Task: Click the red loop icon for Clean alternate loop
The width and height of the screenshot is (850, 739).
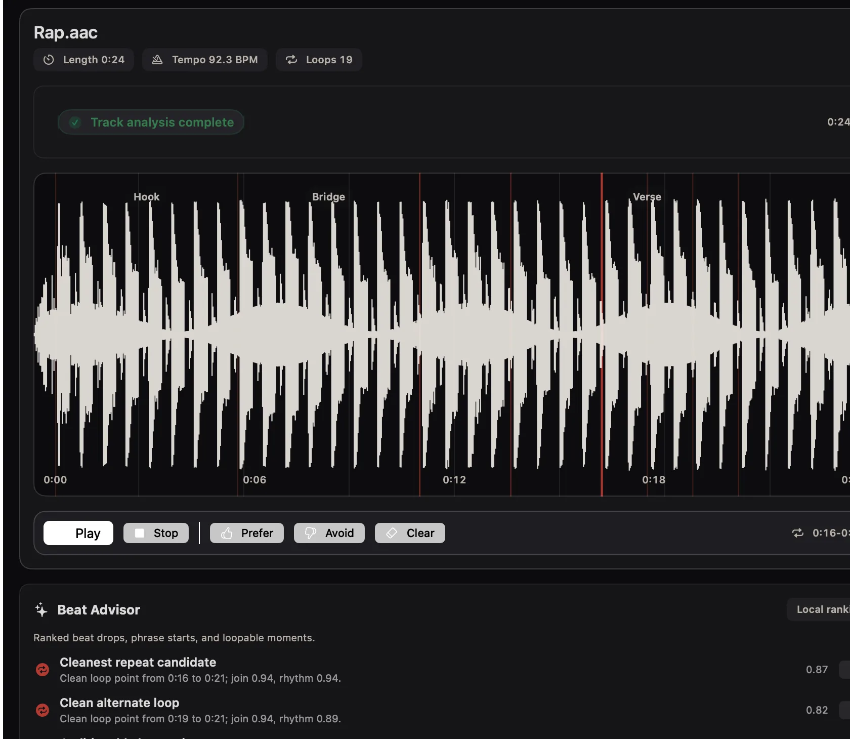Action: 42,710
